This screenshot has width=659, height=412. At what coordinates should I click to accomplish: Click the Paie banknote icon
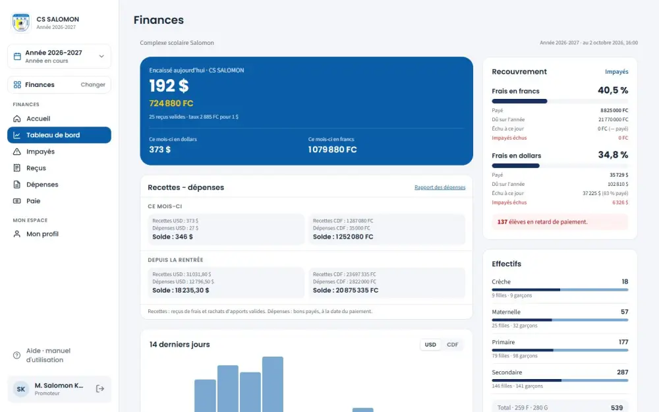coord(17,201)
